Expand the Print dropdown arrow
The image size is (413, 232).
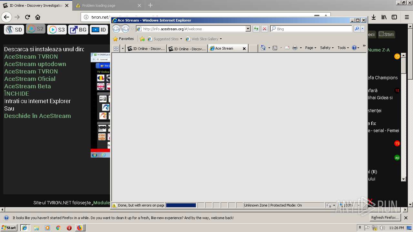point(300,48)
